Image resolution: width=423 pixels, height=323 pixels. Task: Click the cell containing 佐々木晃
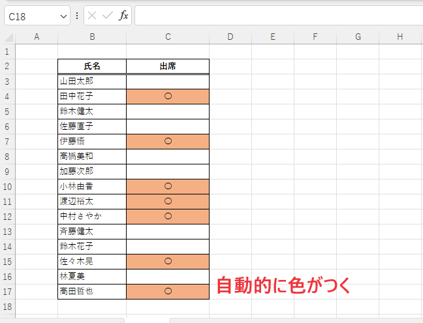[x=92, y=262]
